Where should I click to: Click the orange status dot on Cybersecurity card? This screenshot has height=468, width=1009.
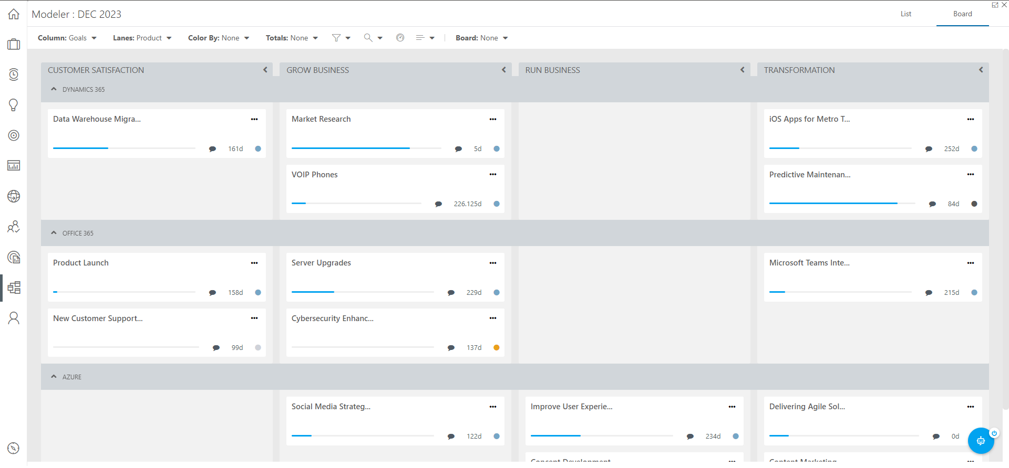(497, 348)
